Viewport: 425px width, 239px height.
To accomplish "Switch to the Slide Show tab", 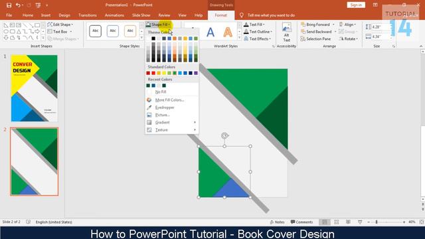I will (x=141, y=15).
